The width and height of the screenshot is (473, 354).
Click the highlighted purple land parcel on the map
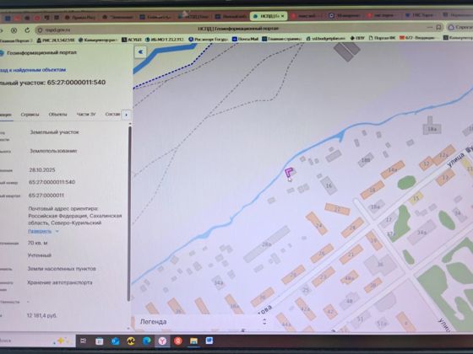[289, 173]
